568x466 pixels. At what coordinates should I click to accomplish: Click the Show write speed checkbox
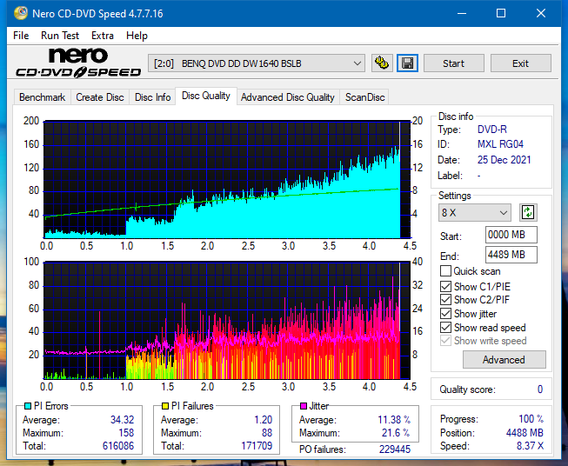(445, 341)
